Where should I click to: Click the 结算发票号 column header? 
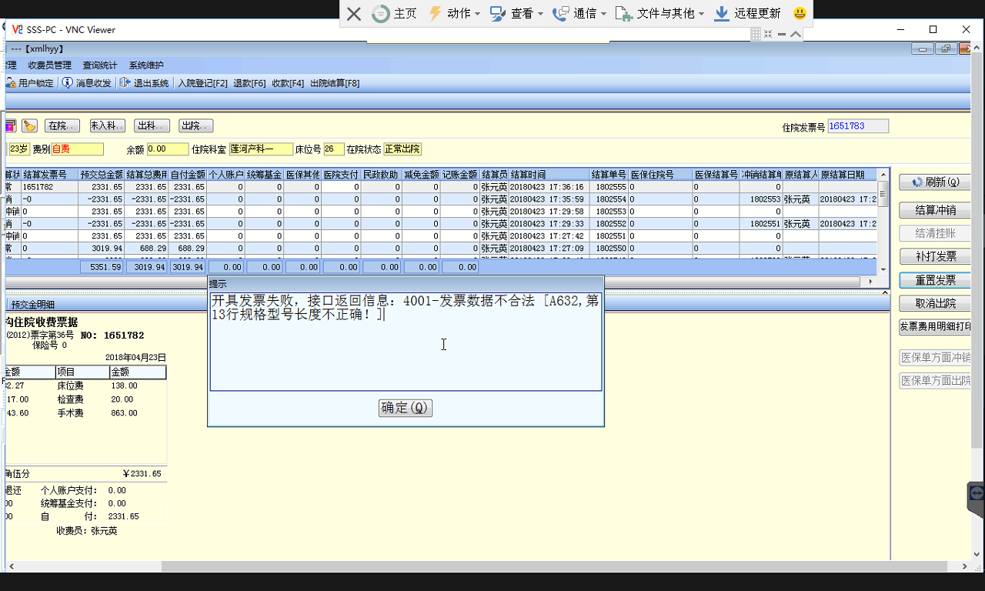coord(50,175)
